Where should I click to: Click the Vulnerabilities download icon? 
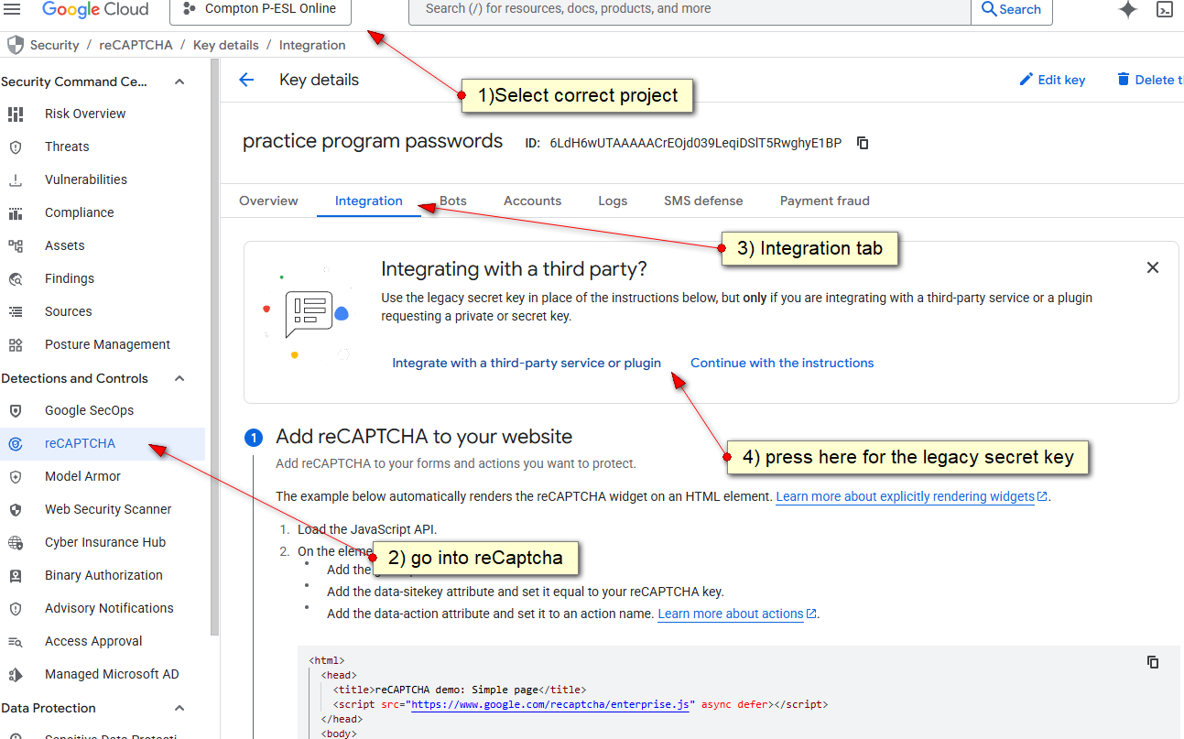click(x=16, y=179)
